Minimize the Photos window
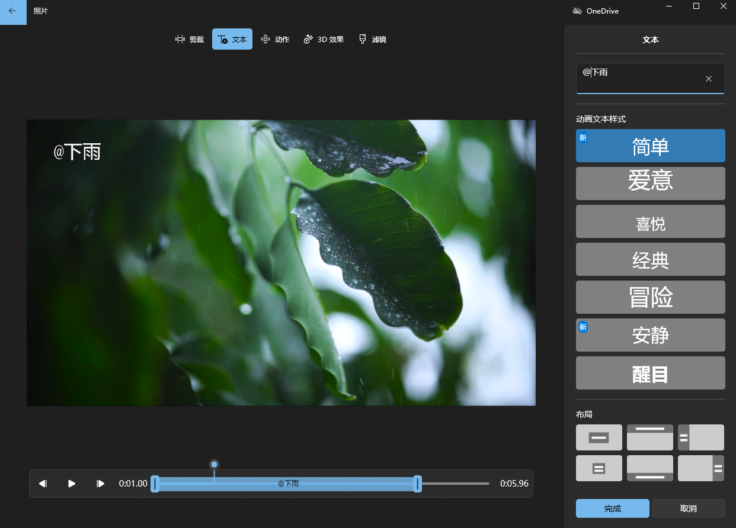This screenshot has height=528, width=736. pos(669,6)
